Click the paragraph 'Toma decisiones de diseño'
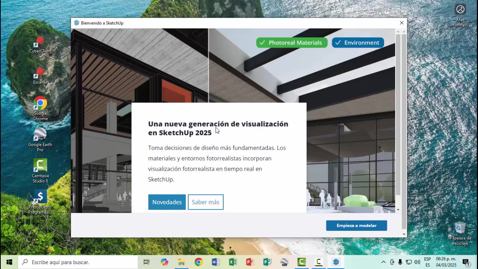This screenshot has width=478, height=269. point(217,164)
